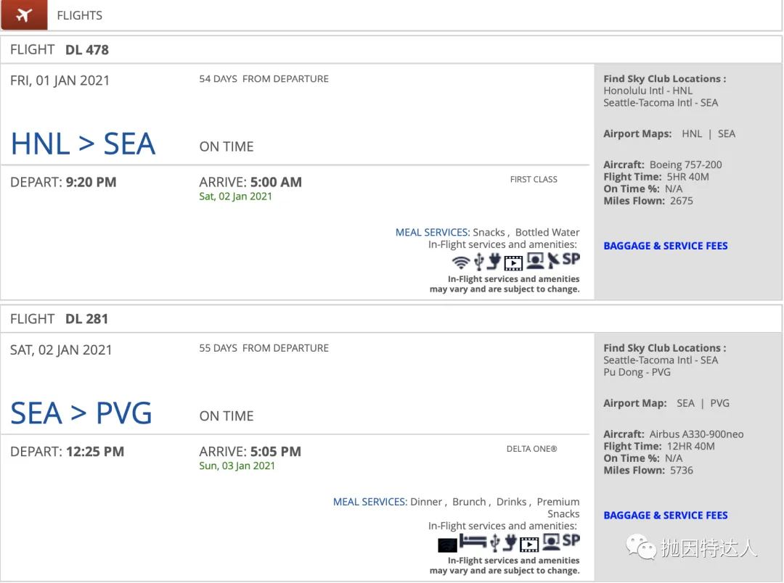Viewport: 784px width, 583px height.
Task: Open Baggage & Service Fees for DL 478
Action: pos(666,246)
